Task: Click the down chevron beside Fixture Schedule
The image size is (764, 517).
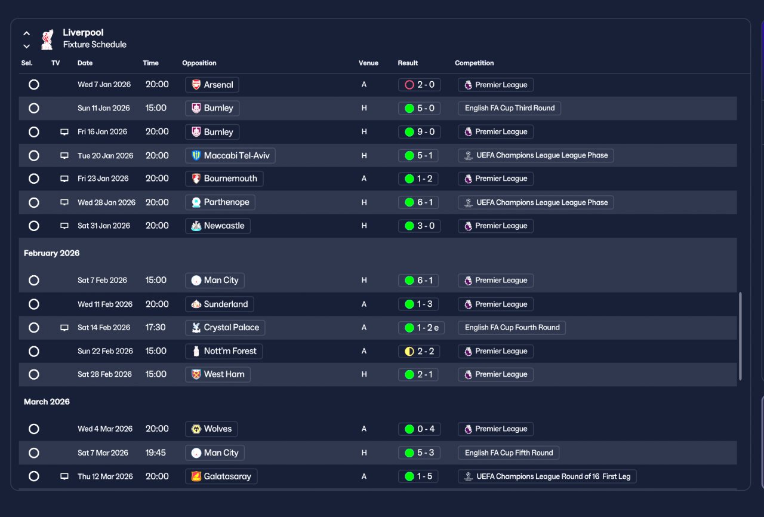Action: 26,46
